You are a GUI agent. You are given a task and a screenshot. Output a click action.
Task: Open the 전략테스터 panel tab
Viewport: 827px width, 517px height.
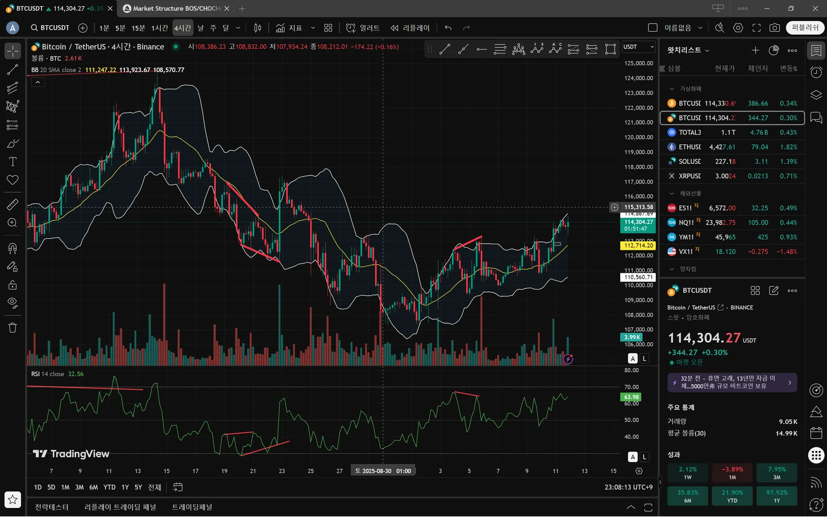click(52, 507)
